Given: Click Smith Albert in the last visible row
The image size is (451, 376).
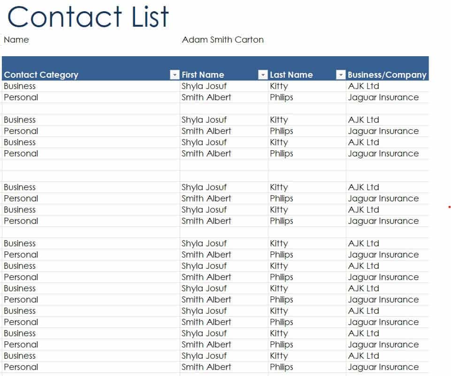Looking at the screenshot, I should [x=206, y=367].
